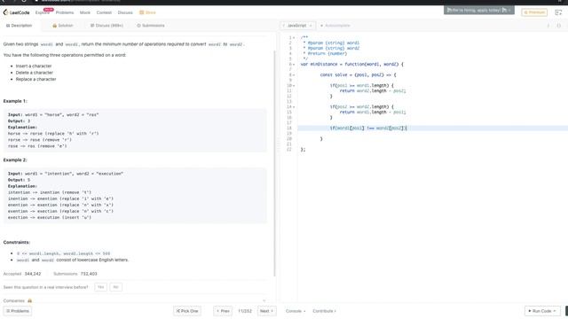Open the JavaScript language dropdown
568x319 pixels.
[297, 26]
